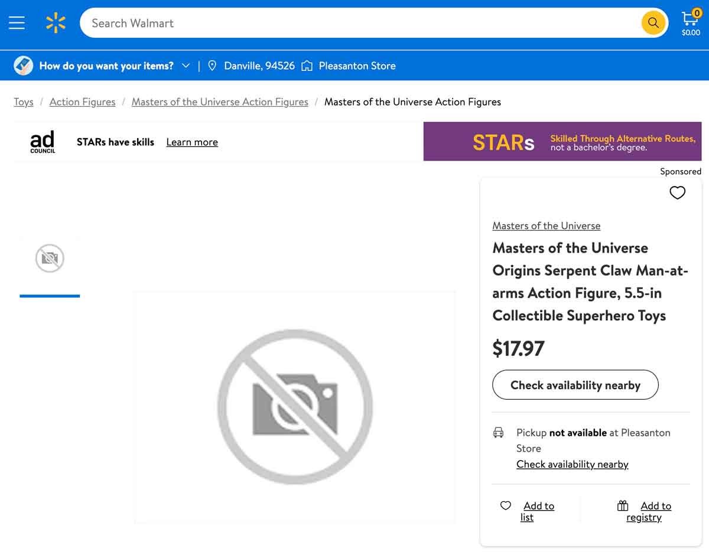Click the pickup truck icon in availability section
The height and width of the screenshot is (552, 709).
499,432
